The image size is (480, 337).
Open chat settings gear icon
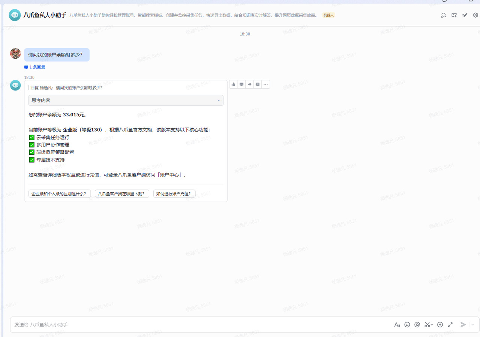475,15
